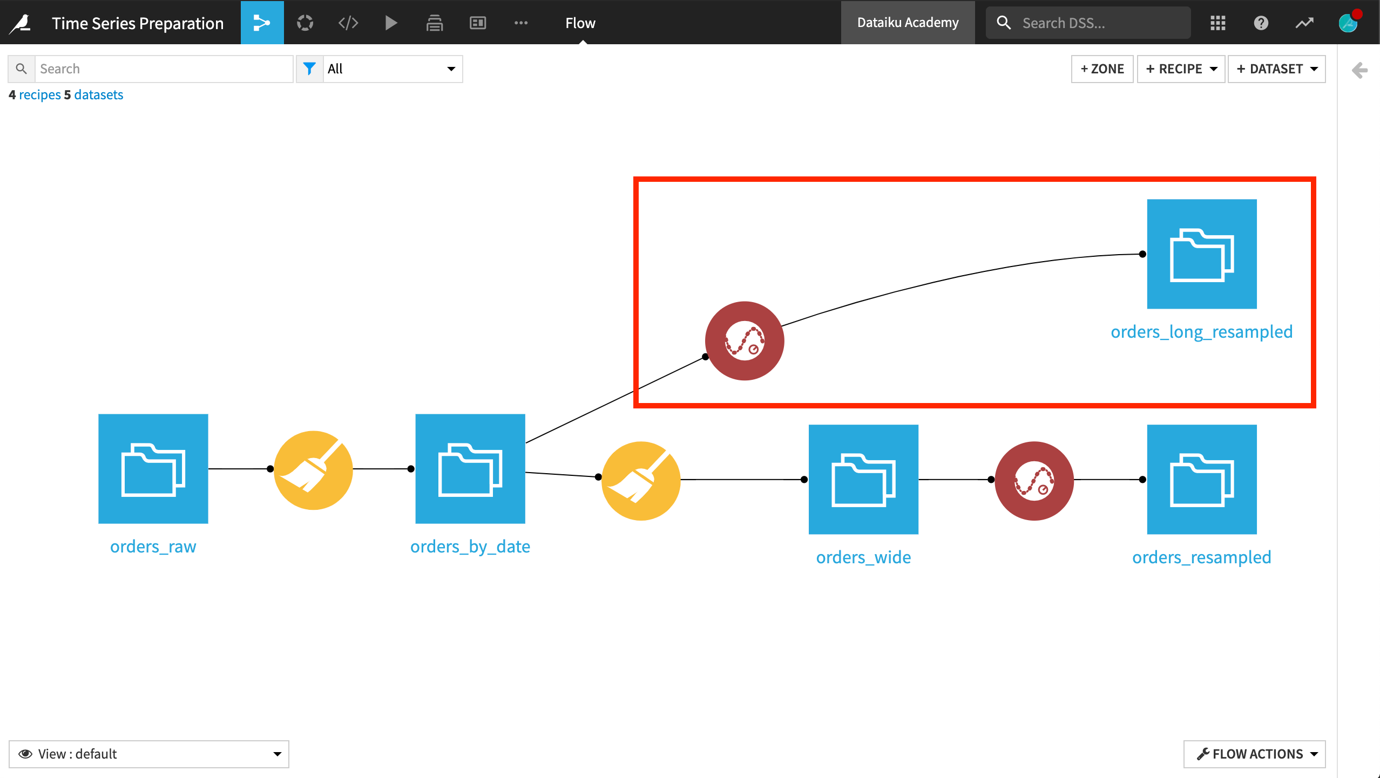The width and height of the screenshot is (1380, 778).
Task: Open the View default dropdown
Action: click(149, 754)
